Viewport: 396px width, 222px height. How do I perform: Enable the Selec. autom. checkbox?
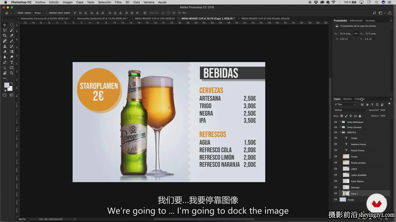tap(16, 13)
